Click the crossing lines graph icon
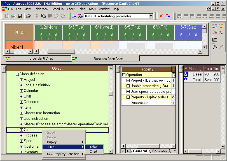 pos(221,32)
